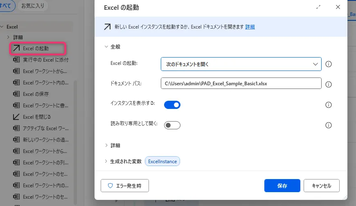Open the Excel の起動 mode dropdown
The image size is (356, 206).
click(x=241, y=64)
